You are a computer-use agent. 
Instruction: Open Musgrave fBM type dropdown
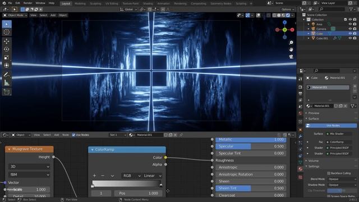click(x=29, y=175)
